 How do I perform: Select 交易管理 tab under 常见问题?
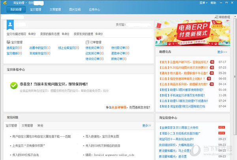27,126
